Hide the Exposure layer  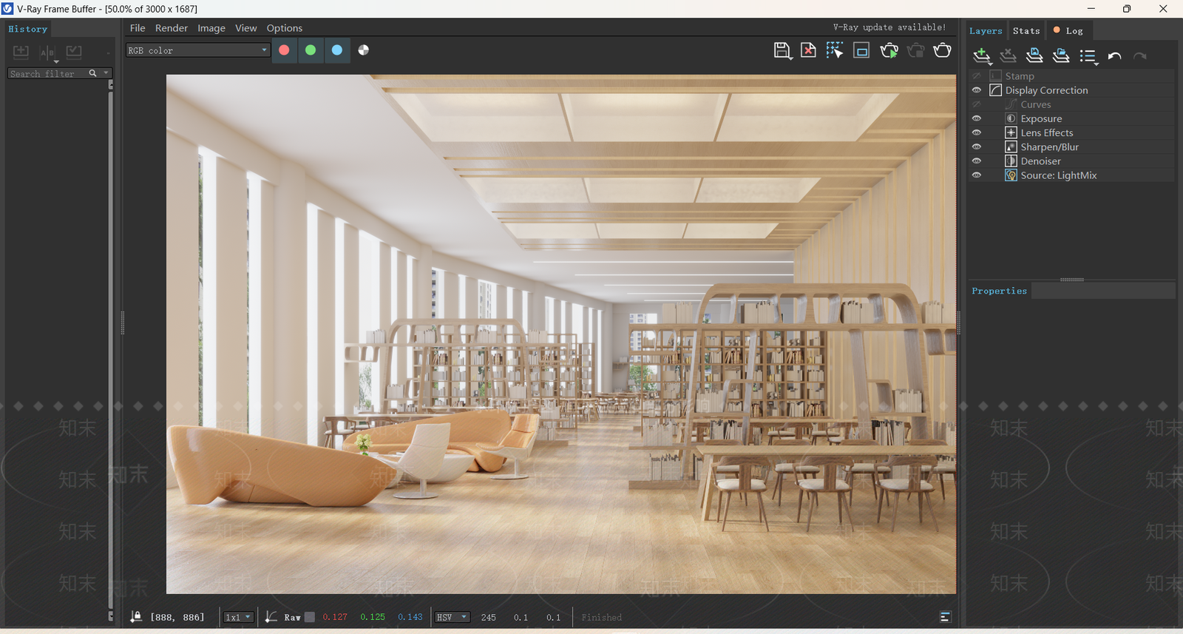pyautogui.click(x=977, y=118)
